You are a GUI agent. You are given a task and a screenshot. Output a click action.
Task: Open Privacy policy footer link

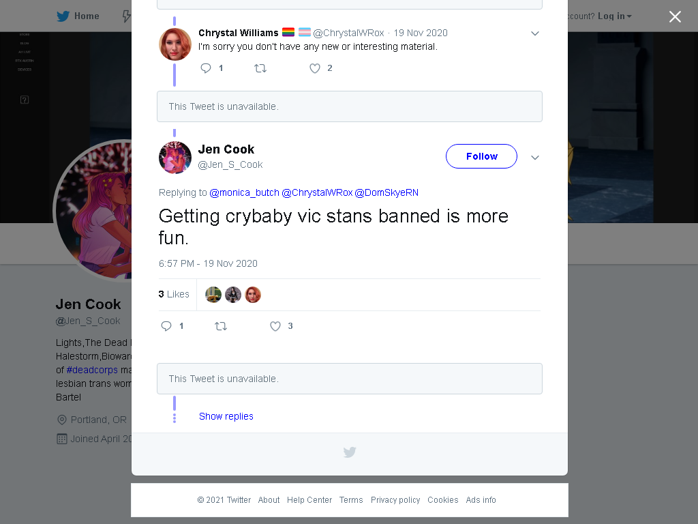(x=395, y=500)
